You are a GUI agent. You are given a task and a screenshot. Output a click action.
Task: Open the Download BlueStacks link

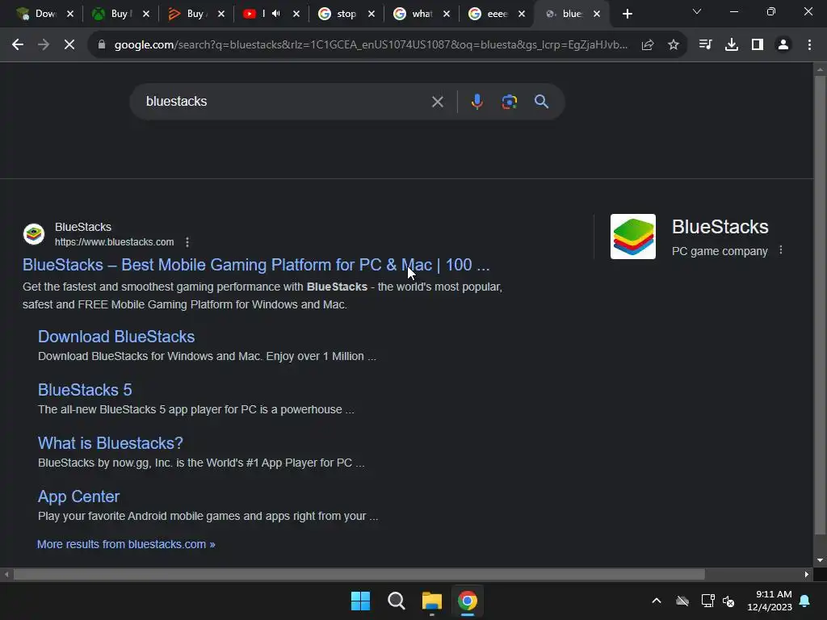click(x=116, y=337)
